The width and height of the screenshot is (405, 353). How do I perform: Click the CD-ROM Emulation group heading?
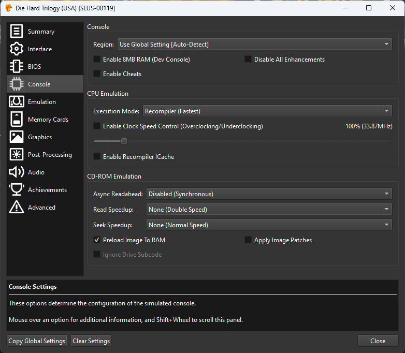pyautogui.click(x=114, y=176)
